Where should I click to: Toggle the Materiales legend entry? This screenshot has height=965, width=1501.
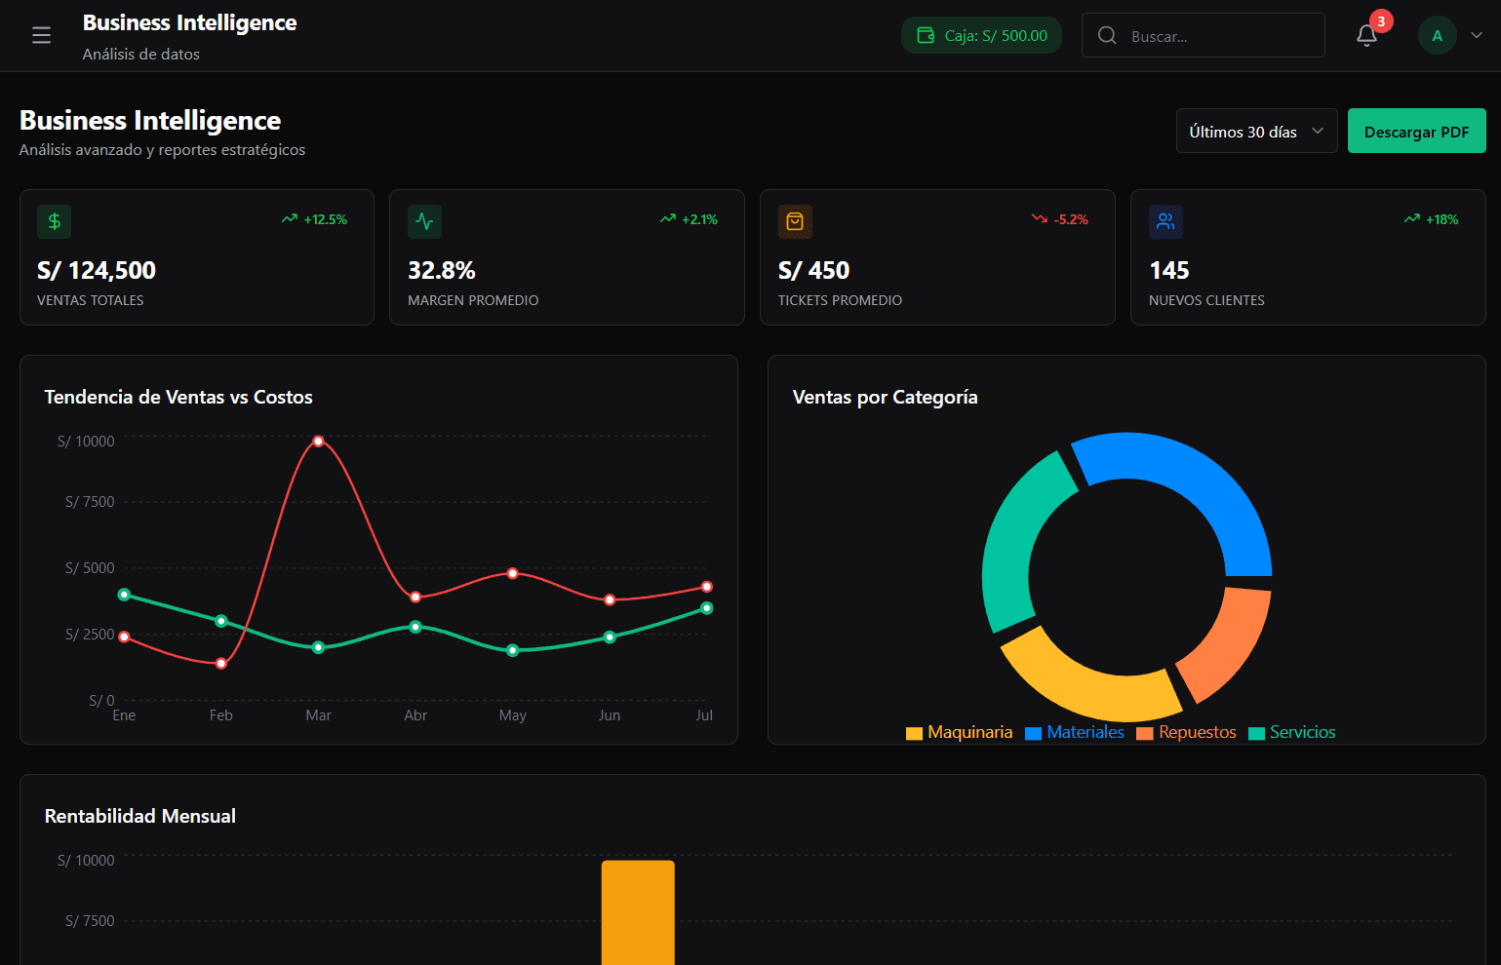click(1075, 733)
